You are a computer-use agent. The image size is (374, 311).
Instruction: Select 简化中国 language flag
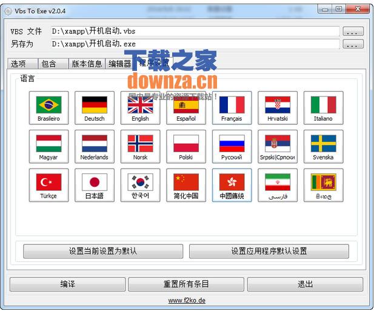(x=186, y=186)
